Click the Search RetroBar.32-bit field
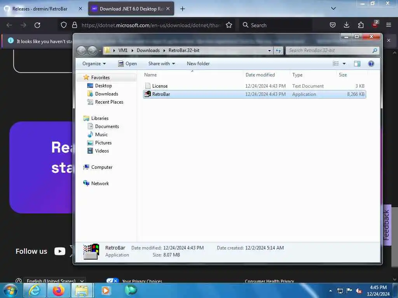The width and height of the screenshot is (398, 298). [x=333, y=50]
